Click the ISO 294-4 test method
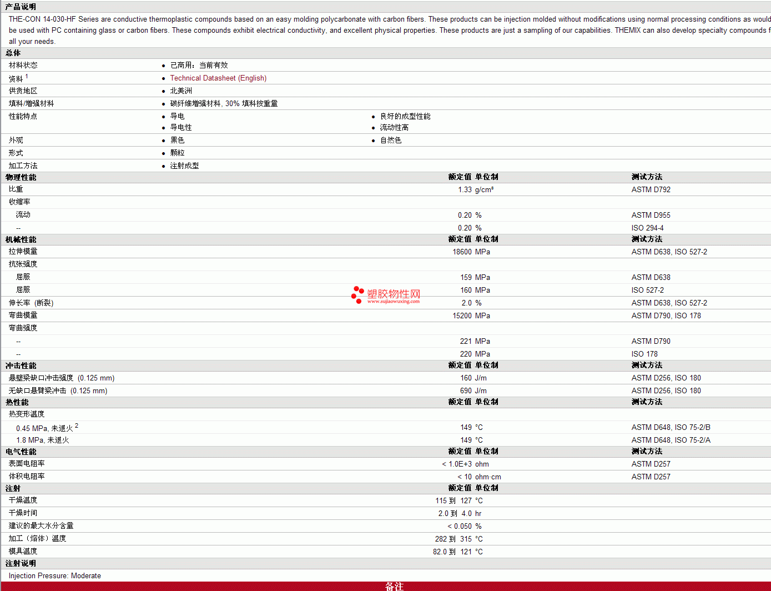Screen dimensions: 771x591 [648, 228]
